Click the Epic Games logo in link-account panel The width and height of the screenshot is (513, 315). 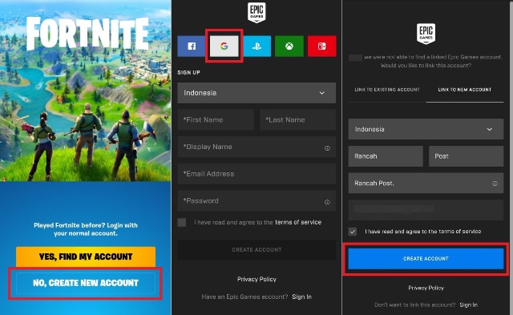[426, 34]
